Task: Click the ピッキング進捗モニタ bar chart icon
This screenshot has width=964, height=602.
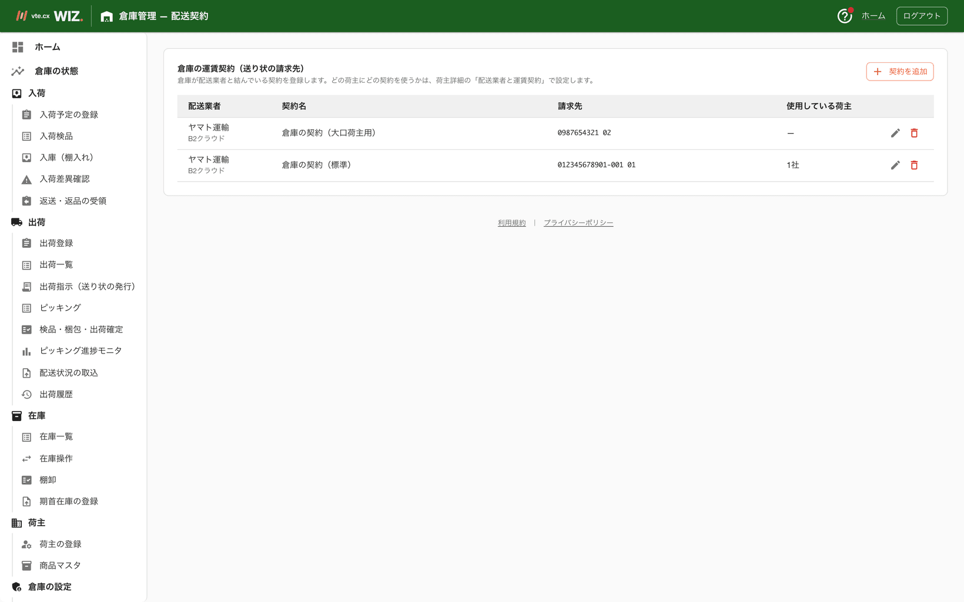Action: 26,351
